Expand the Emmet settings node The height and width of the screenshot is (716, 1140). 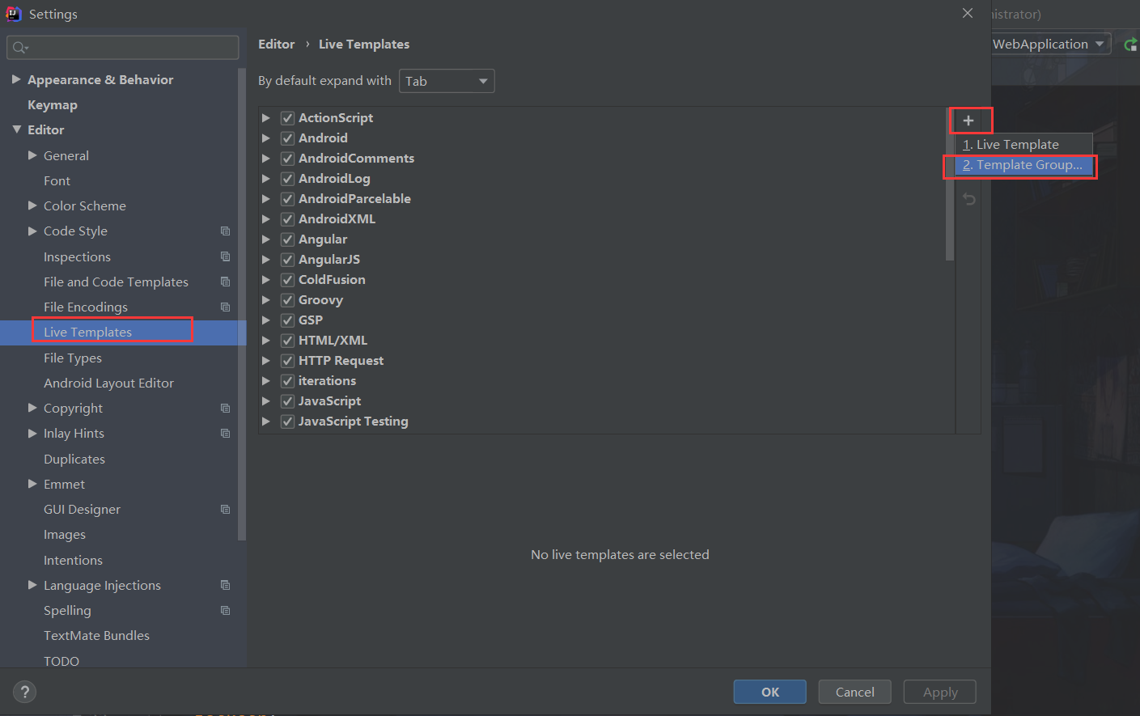[x=32, y=484]
